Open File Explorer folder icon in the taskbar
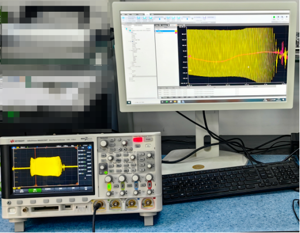 [x=175, y=102]
